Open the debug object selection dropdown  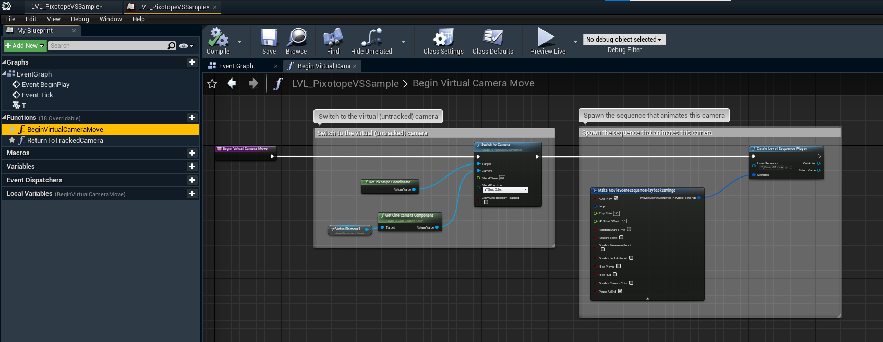pyautogui.click(x=624, y=40)
